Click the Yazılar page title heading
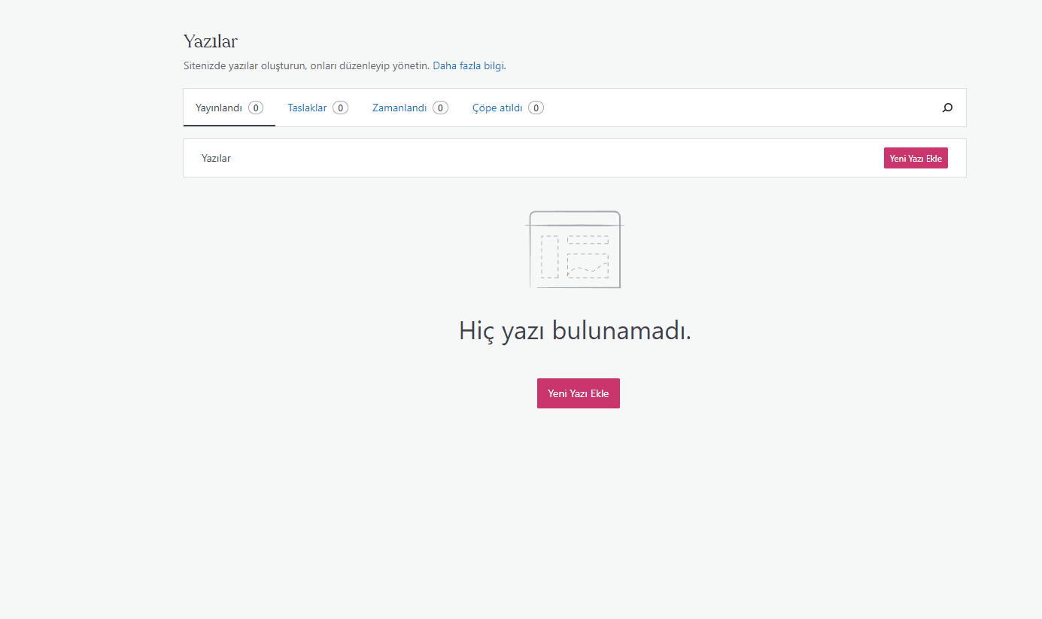 [211, 41]
